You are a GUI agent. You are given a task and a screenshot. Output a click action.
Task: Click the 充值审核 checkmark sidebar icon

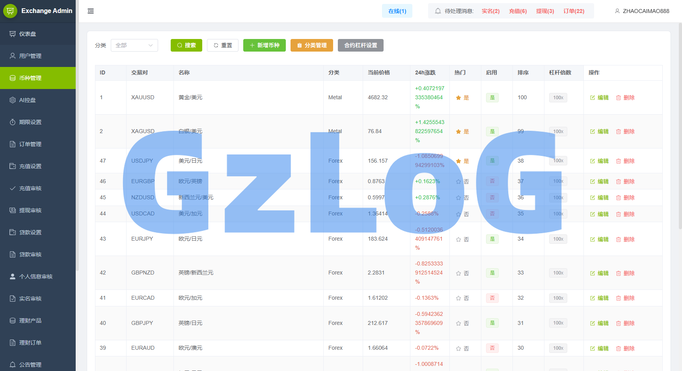(x=13, y=188)
